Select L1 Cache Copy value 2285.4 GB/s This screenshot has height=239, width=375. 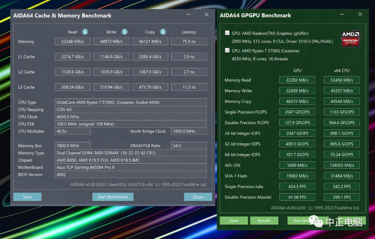[150, 57]
